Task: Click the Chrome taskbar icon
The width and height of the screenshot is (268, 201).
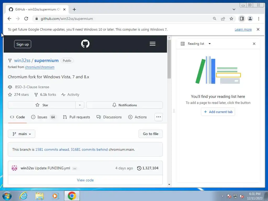Action: [x=72, y=196]
